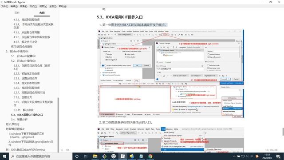The height and width of the screenshot is (160, 284).
Task: Go to section 5、在Idea中使用Git
Action: 17,52
